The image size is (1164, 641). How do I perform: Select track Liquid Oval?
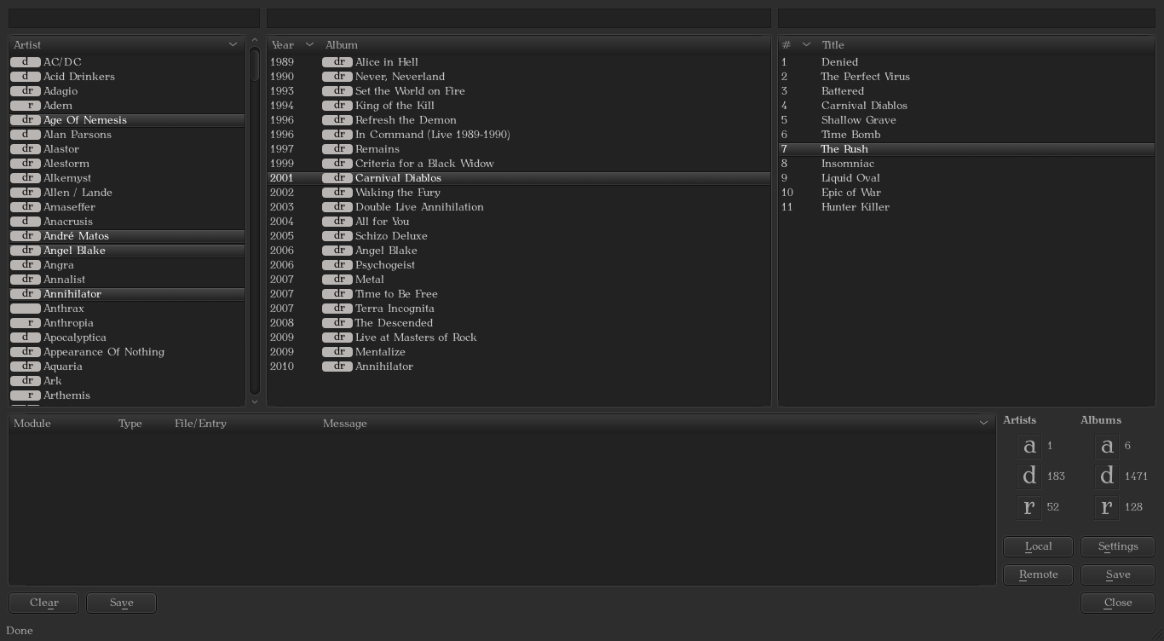pos(966,178)
